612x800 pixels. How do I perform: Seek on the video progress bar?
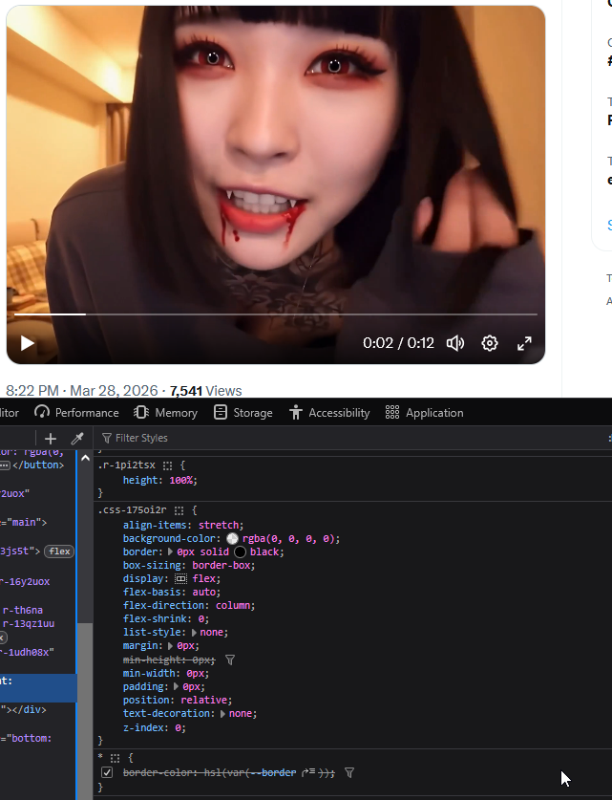[276, 314]
